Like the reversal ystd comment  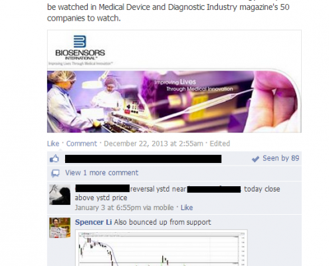[187, 207]
